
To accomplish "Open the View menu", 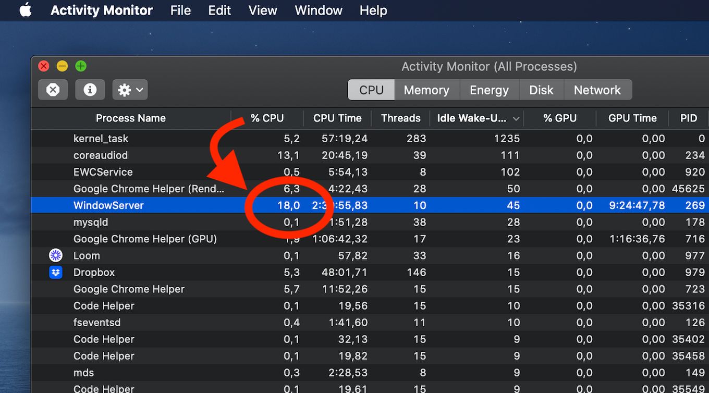I will pos(263,10).
